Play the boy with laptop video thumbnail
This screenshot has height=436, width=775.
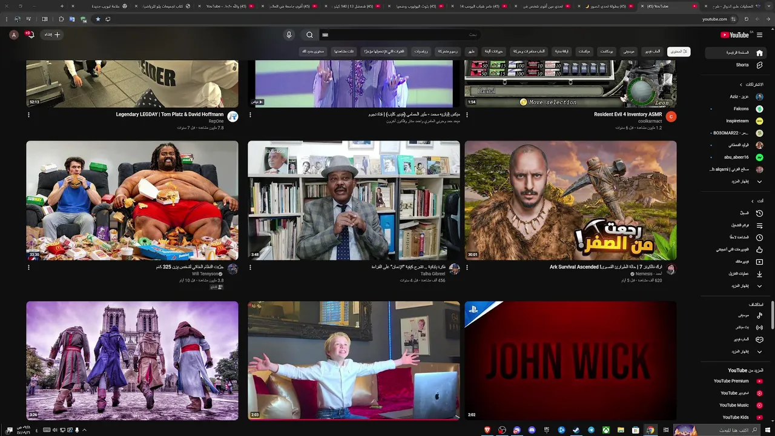tap(354, 361)
